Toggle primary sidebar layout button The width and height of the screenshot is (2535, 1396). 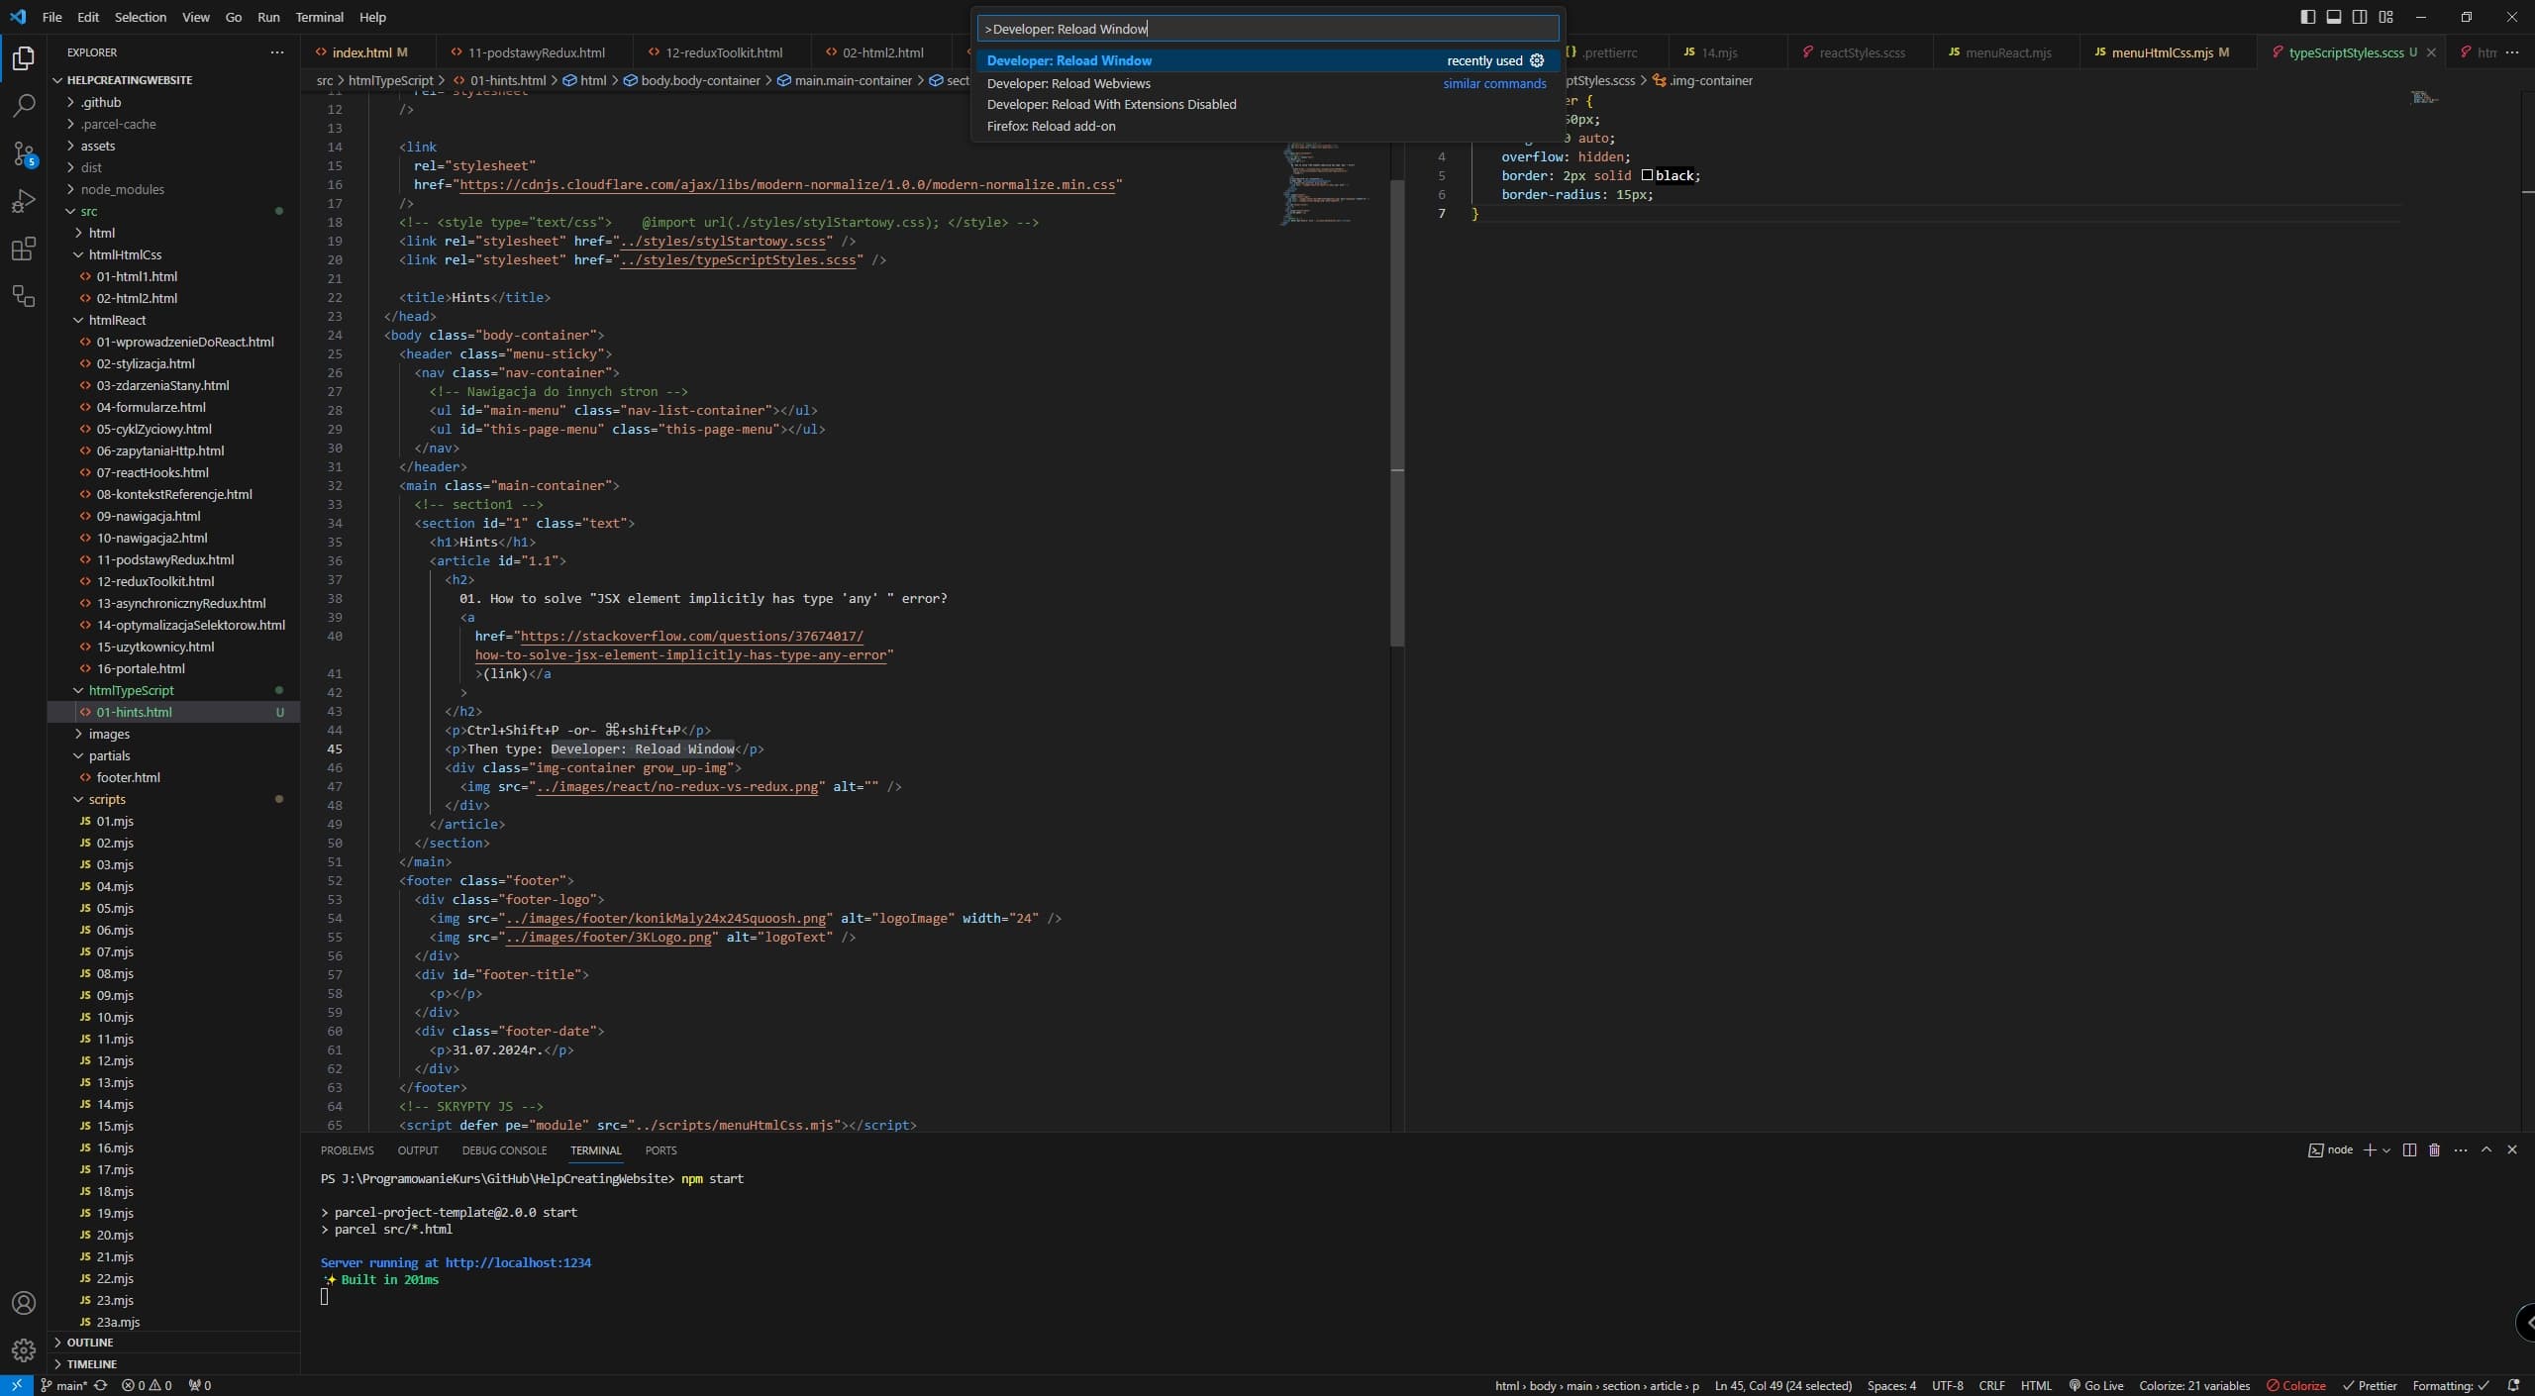2308,17
